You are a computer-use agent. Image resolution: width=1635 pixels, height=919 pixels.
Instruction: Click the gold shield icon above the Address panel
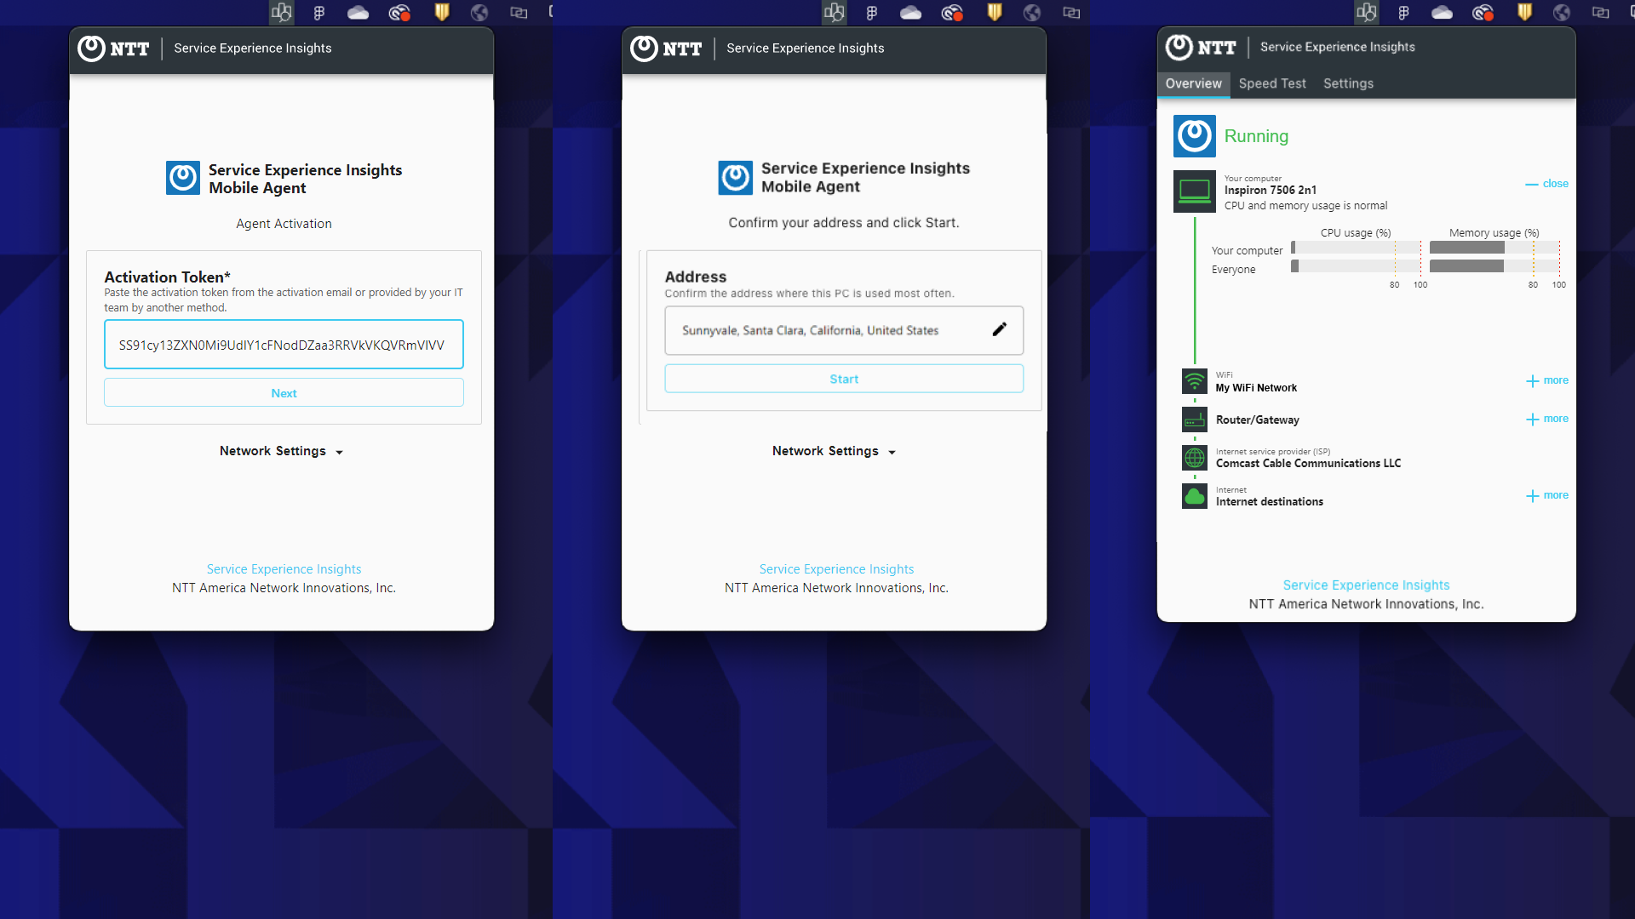pyautogui.click(x=995, y=12)
